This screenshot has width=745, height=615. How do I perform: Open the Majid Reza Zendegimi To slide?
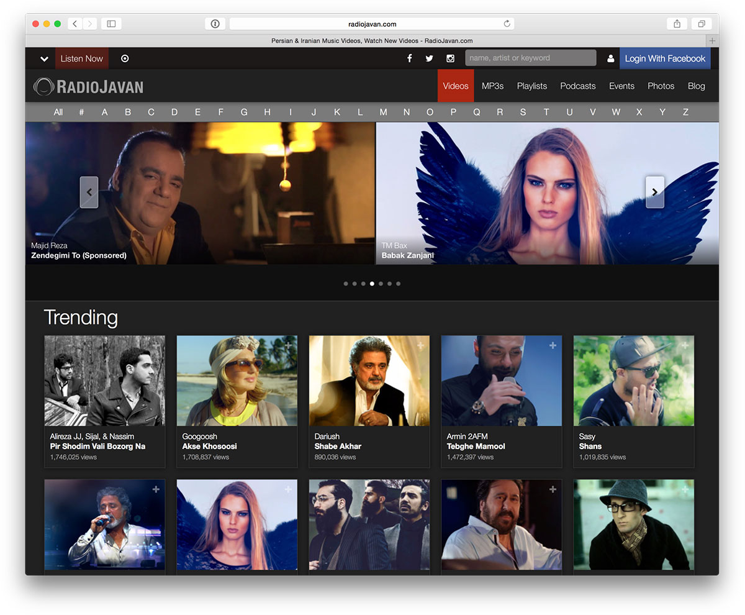(200, 193)
